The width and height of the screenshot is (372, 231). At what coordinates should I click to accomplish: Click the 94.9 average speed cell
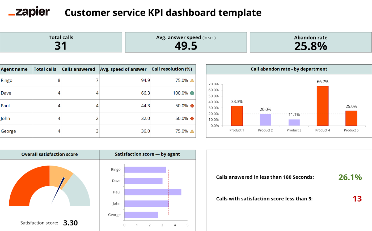coord(125,81)
